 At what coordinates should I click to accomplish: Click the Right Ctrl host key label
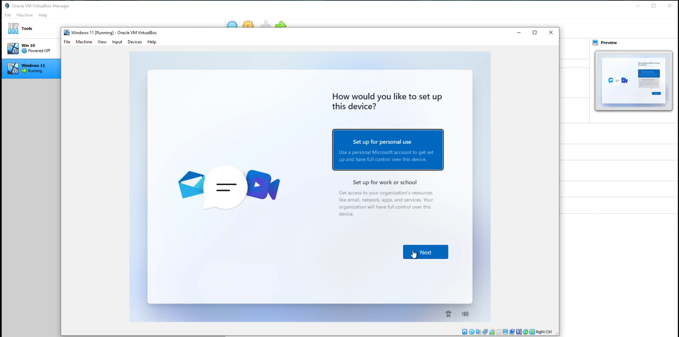pyautogui.click(x=544, y=332)
